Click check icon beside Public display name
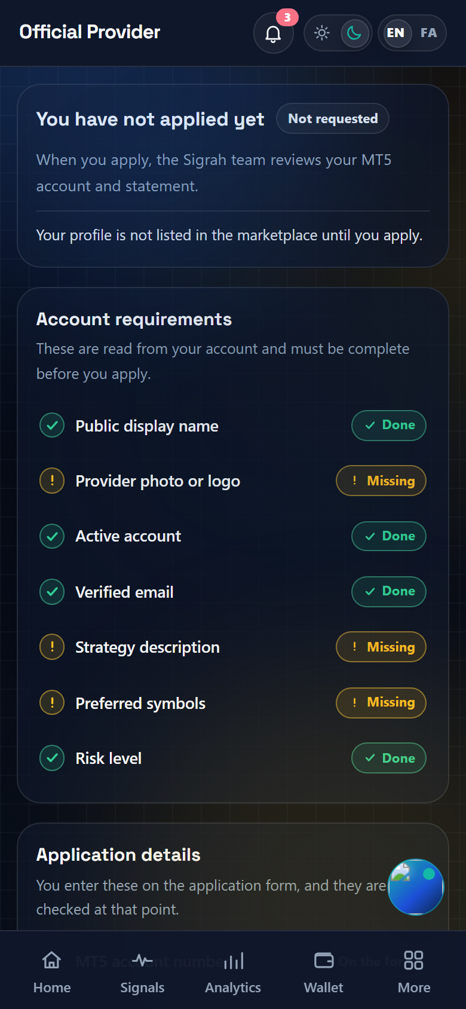466x1009 pixels. (x=52, y=426)
